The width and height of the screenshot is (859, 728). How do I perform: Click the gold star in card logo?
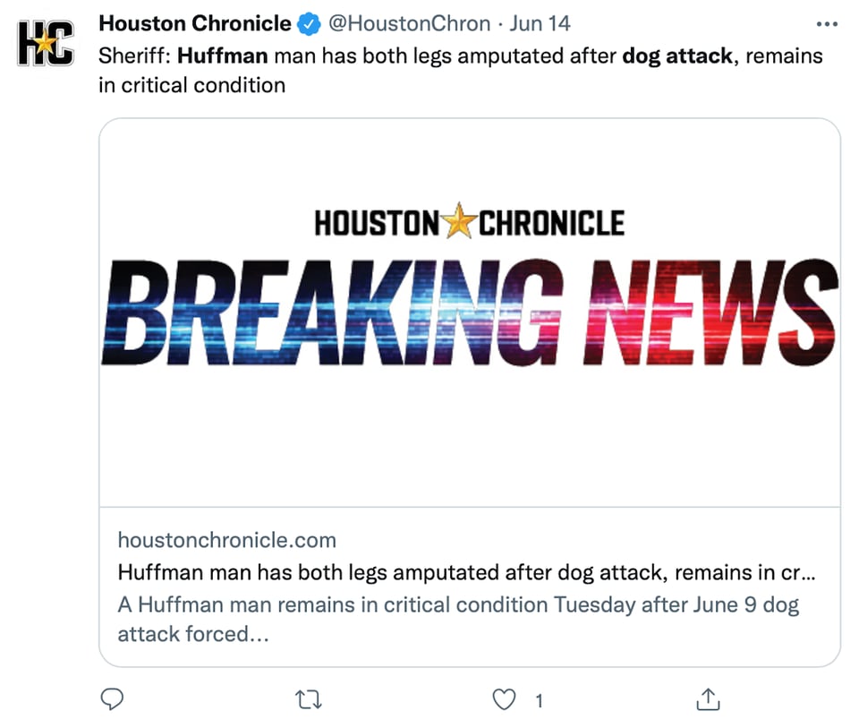(x=459, y=220)
